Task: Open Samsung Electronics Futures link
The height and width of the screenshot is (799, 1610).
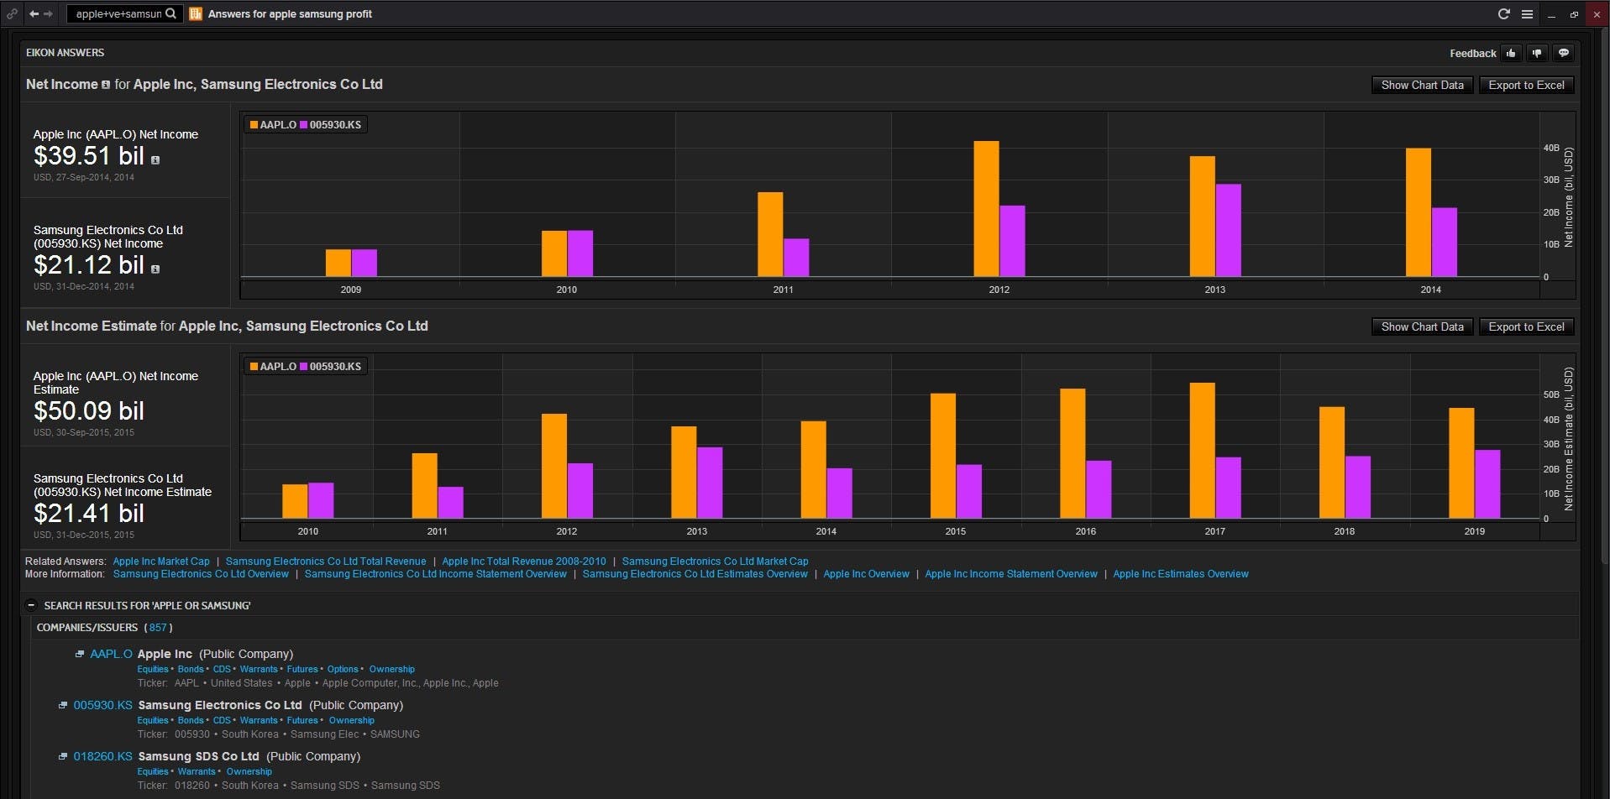Action: pyautogui.click(x=302, y=720)
